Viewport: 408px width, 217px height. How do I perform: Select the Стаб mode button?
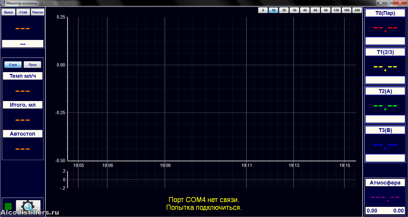point(23,12)
